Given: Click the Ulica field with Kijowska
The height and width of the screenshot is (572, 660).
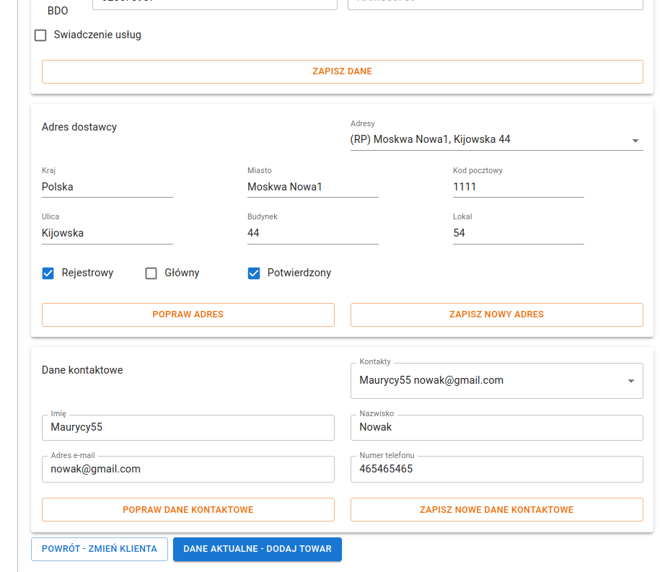Looking at the screenshot, I should point(107,233).
